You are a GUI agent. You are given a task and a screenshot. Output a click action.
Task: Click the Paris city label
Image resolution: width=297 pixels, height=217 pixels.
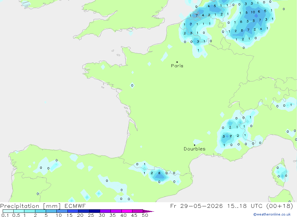click(x=177, y=66)
